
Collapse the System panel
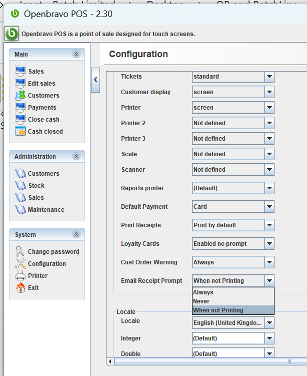tap(76, 234)
